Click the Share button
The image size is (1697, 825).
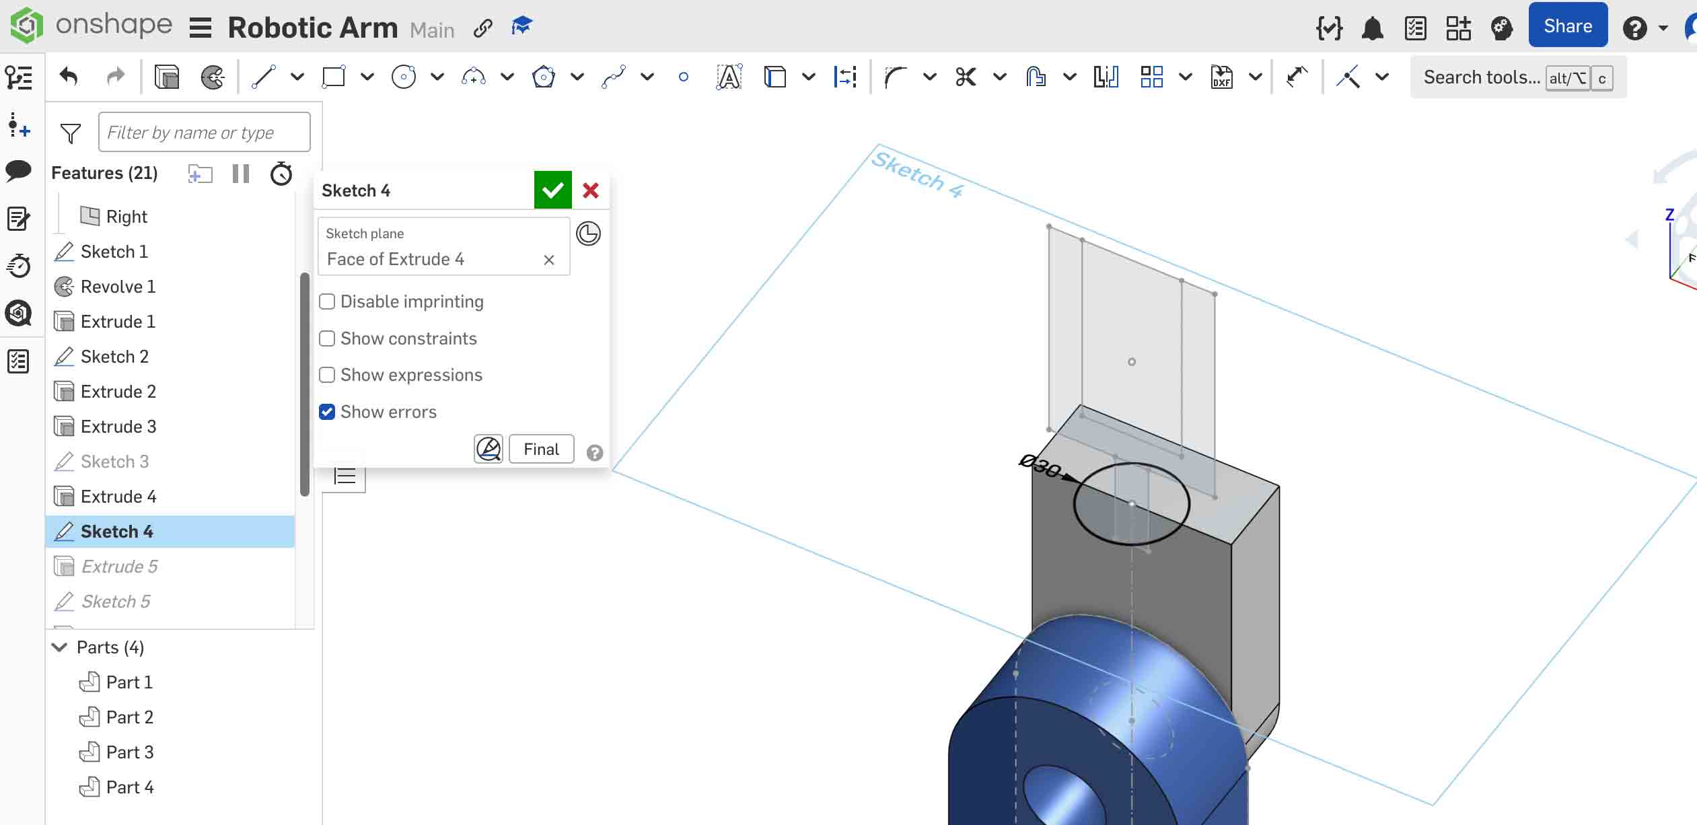click(x=1567, y=26)
